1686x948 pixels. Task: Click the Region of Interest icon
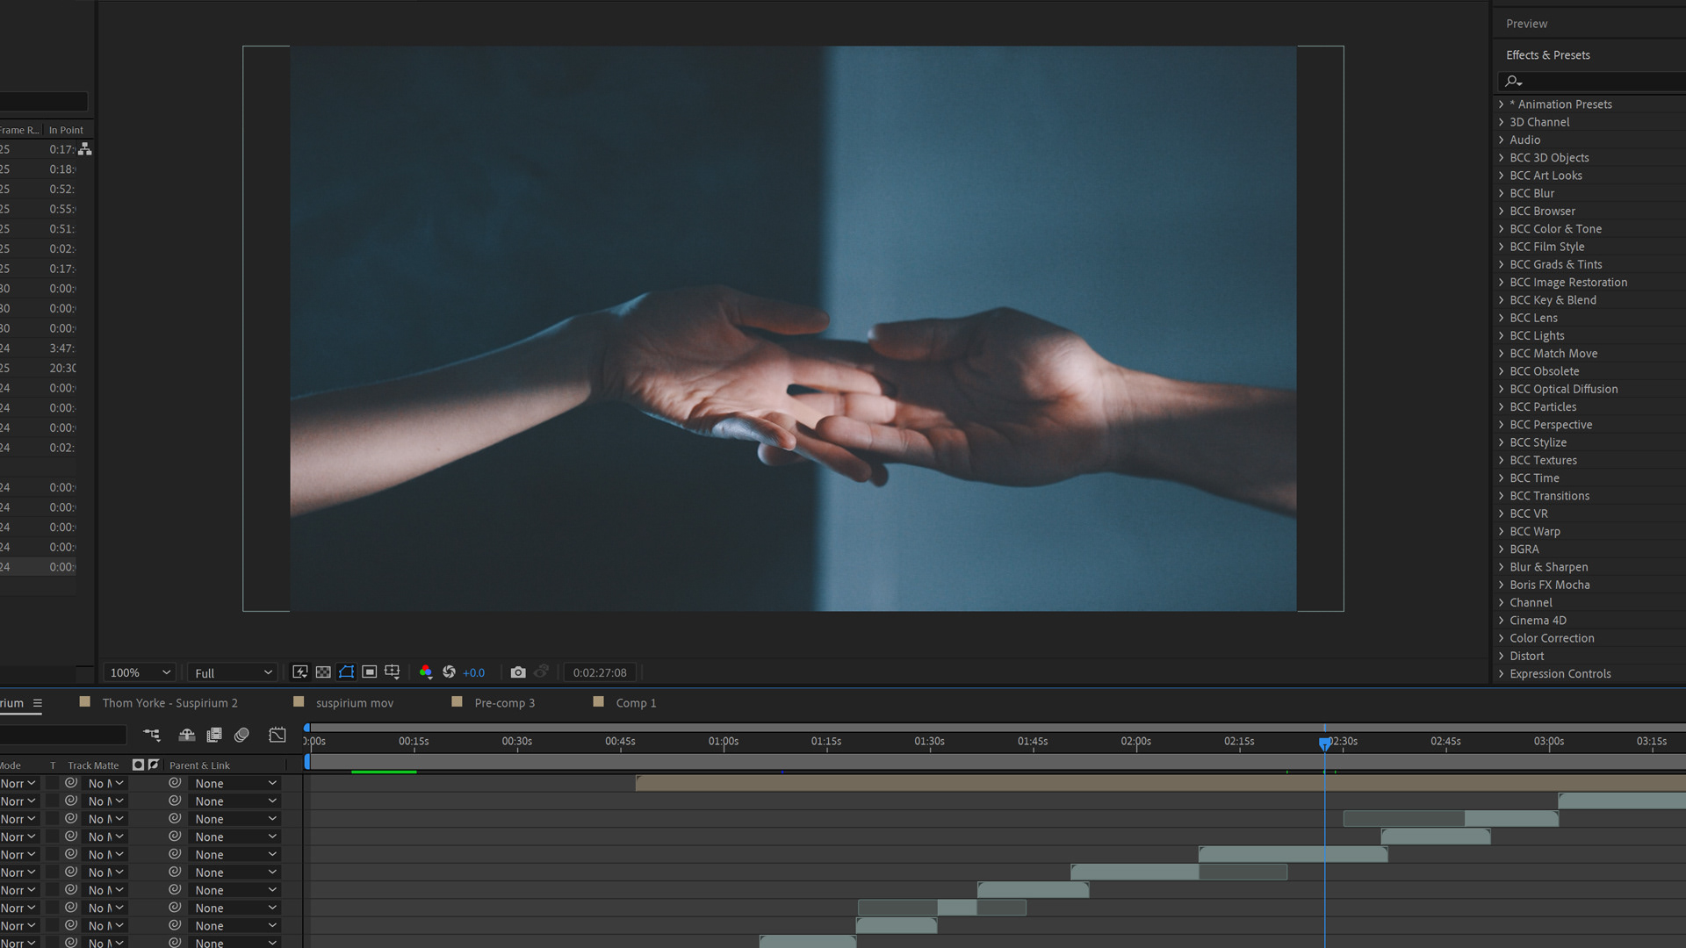tap(370, 672)
